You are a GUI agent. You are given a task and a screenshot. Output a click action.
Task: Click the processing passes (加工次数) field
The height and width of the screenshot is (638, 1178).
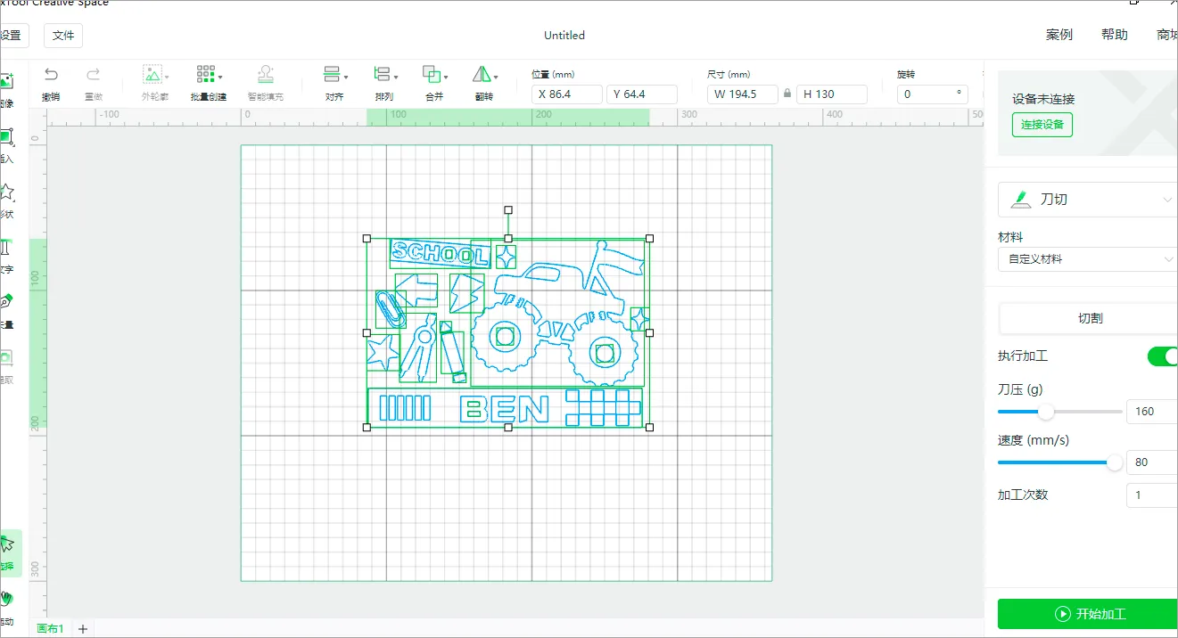pos(1152,495)
